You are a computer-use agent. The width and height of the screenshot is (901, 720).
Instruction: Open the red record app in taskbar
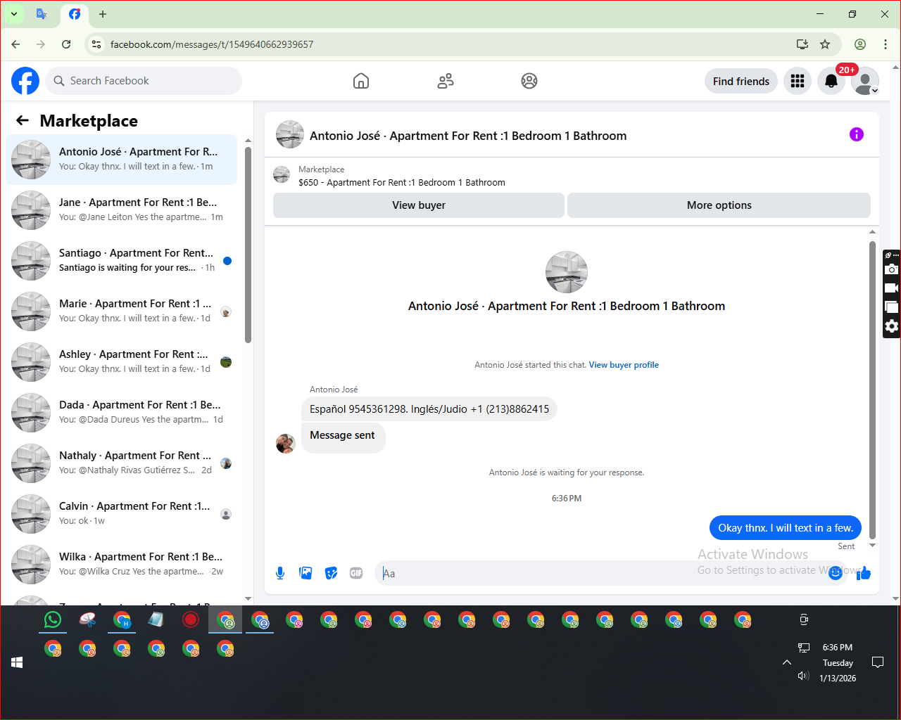pyautogui.click(x=191, y=619)
